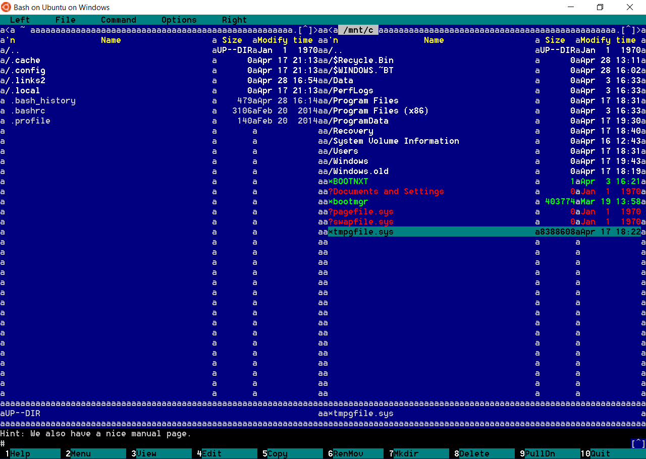Viewport: 646px width, 459px height.
Task: Select the bootmgr file entry
Action: pos(350,202)
